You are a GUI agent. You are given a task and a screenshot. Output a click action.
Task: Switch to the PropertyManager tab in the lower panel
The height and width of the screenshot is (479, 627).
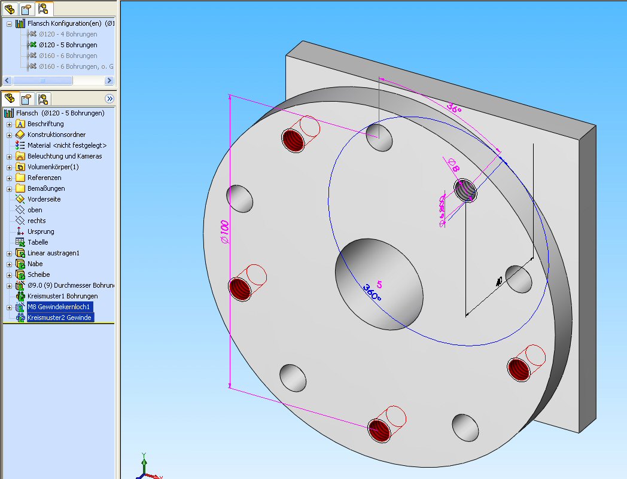(27, 99)
